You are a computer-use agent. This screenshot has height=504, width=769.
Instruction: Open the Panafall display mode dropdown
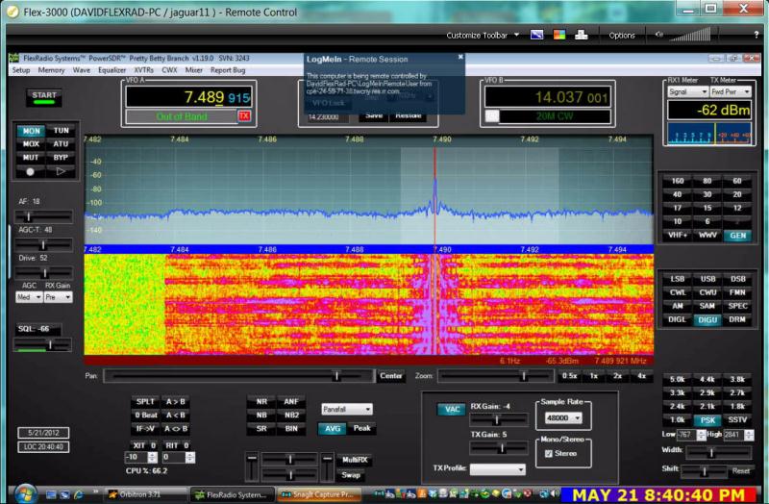pos(347,409)
